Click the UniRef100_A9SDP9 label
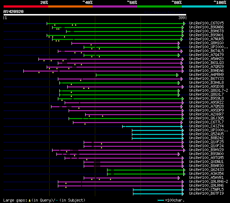This screenshot has height=203, width=230. (206, 110)
